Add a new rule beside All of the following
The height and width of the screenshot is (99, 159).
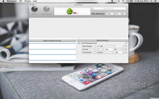(126, 43)
